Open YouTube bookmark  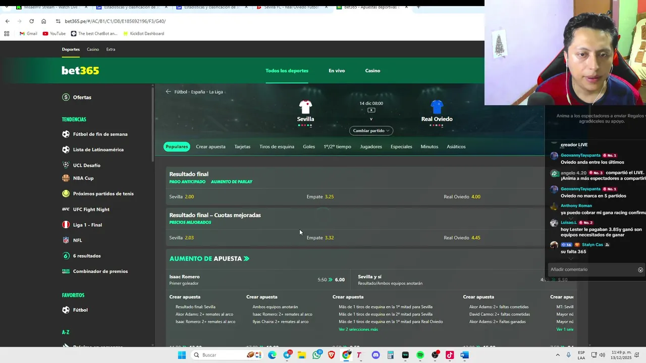54,34
